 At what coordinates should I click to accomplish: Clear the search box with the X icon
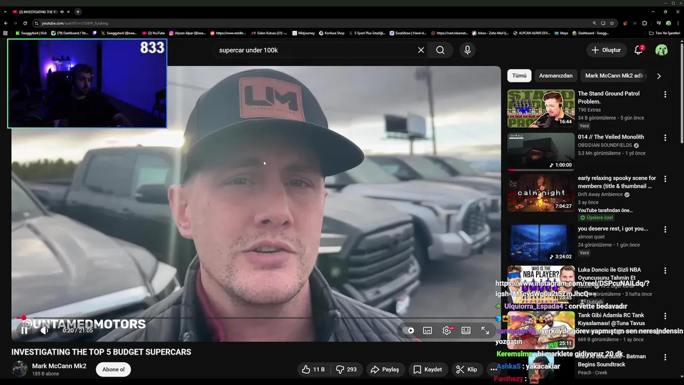click(x=421, y=50)
